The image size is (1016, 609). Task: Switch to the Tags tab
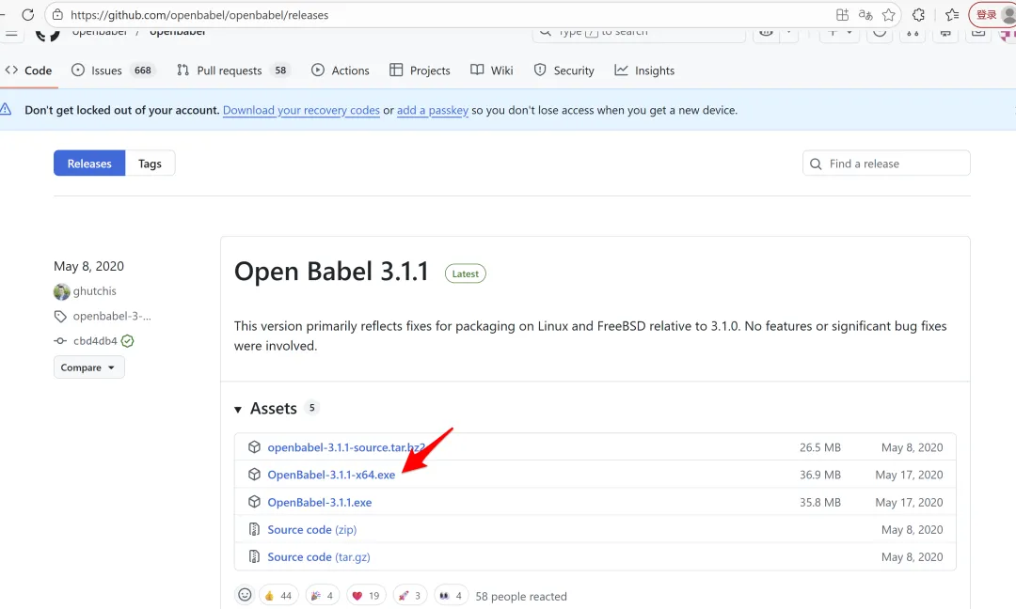click(x=150, y=164)
